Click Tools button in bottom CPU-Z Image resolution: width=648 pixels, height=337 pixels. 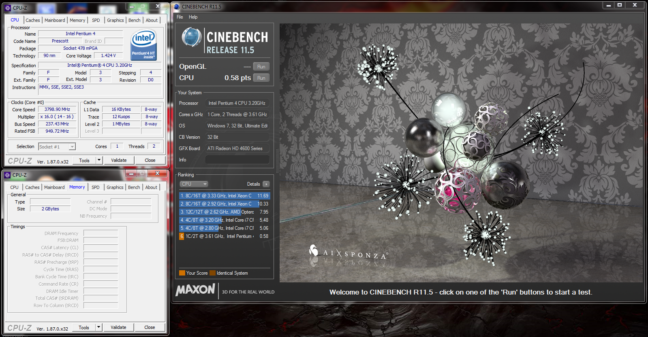click(84, 327)
